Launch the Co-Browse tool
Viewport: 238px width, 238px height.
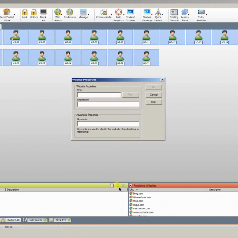[x=70, y=14]
